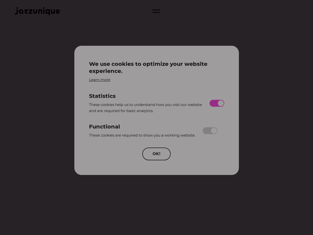Open the hamburger menu icon
Viewport: 313px width, 235px height.
click(156, 11)
